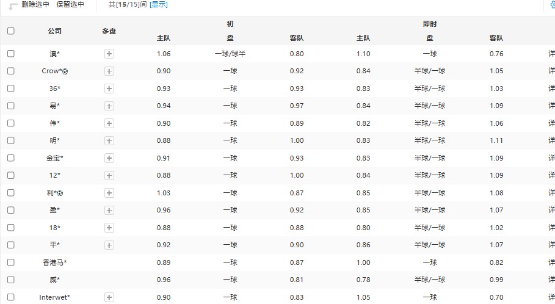555x304 pixels.
Task: Click plus icon in 伟* row
Action: click(x=109, y=123)
